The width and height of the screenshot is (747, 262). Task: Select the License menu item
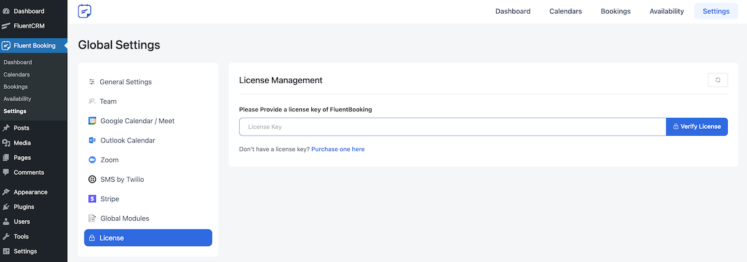tap(148, 238)
